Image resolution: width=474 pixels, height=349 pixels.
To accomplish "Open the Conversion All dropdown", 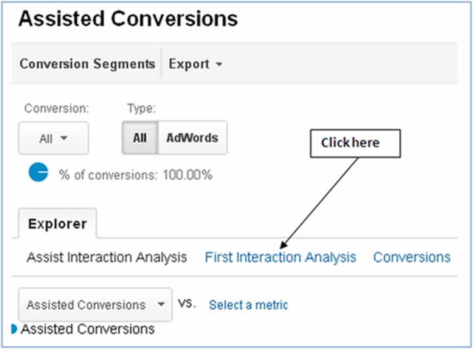I will (x=54, y=138).
